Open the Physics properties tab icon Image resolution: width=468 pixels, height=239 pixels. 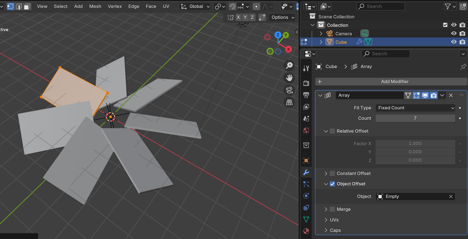pyautogui.click(x=306, y=196)
